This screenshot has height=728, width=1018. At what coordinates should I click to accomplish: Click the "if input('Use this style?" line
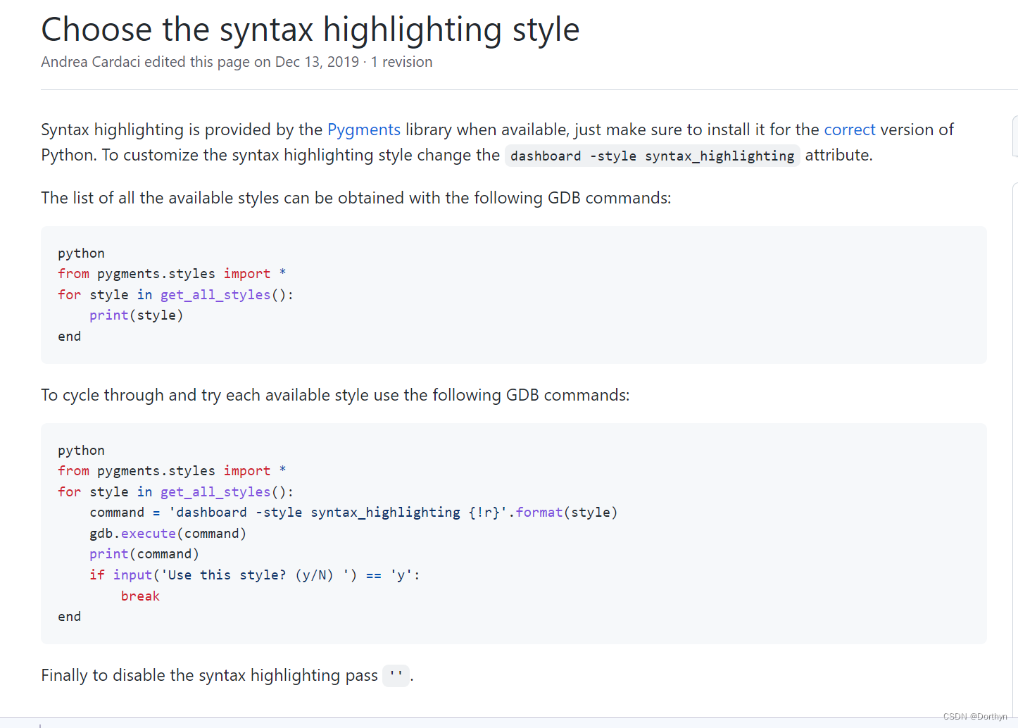coord(255,575)
